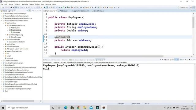196x110 pixels.
Task: Click the Terminate icon in Console toolbar
Action: click(x=160, y=60)
